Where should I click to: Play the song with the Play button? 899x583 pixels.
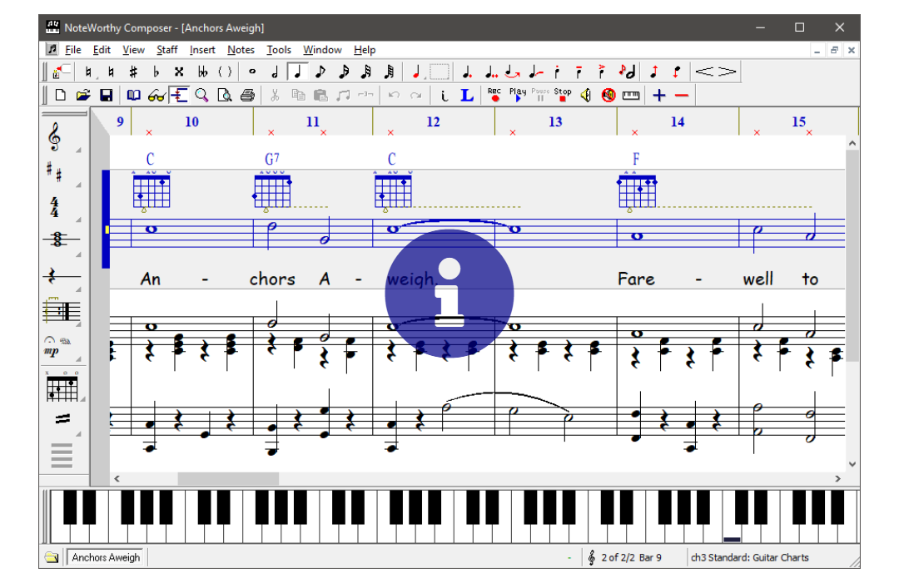click(517, 95)
